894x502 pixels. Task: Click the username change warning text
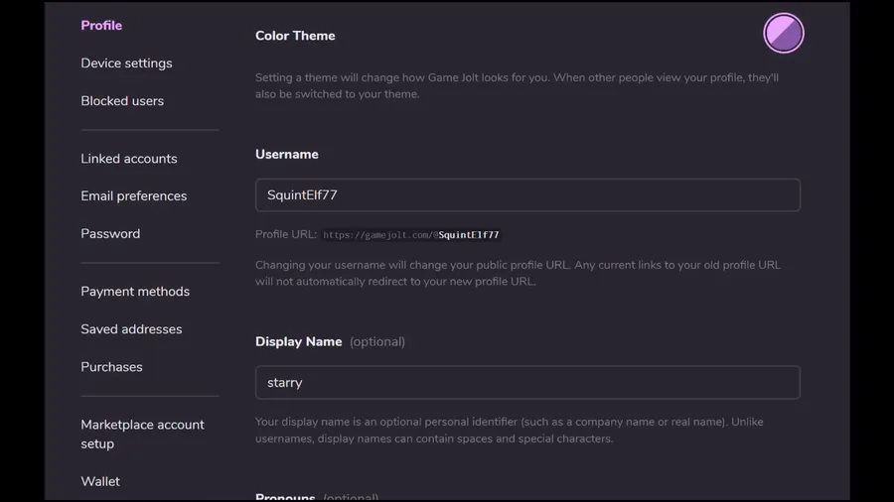coord(518,273)
